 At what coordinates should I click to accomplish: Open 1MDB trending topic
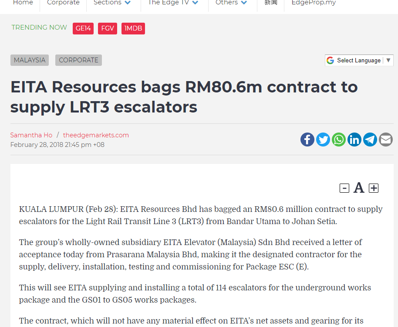click(133, 28)
